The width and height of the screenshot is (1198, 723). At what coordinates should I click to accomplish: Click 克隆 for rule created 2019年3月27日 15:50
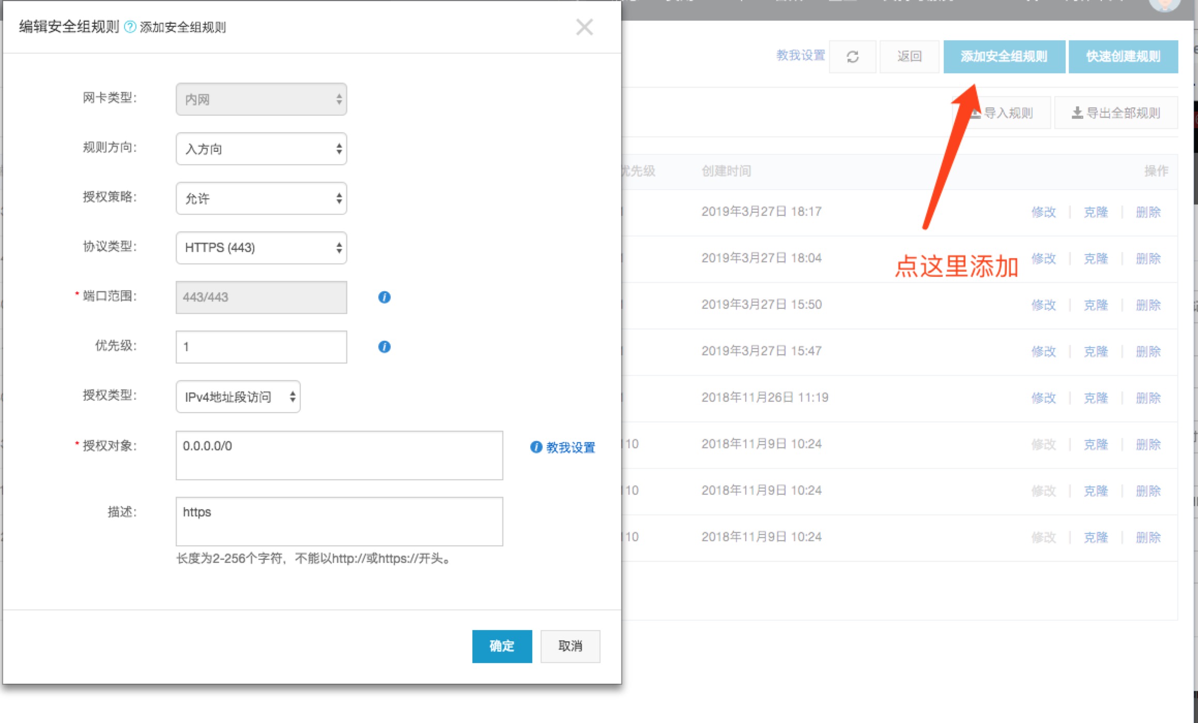(1096, 305)
